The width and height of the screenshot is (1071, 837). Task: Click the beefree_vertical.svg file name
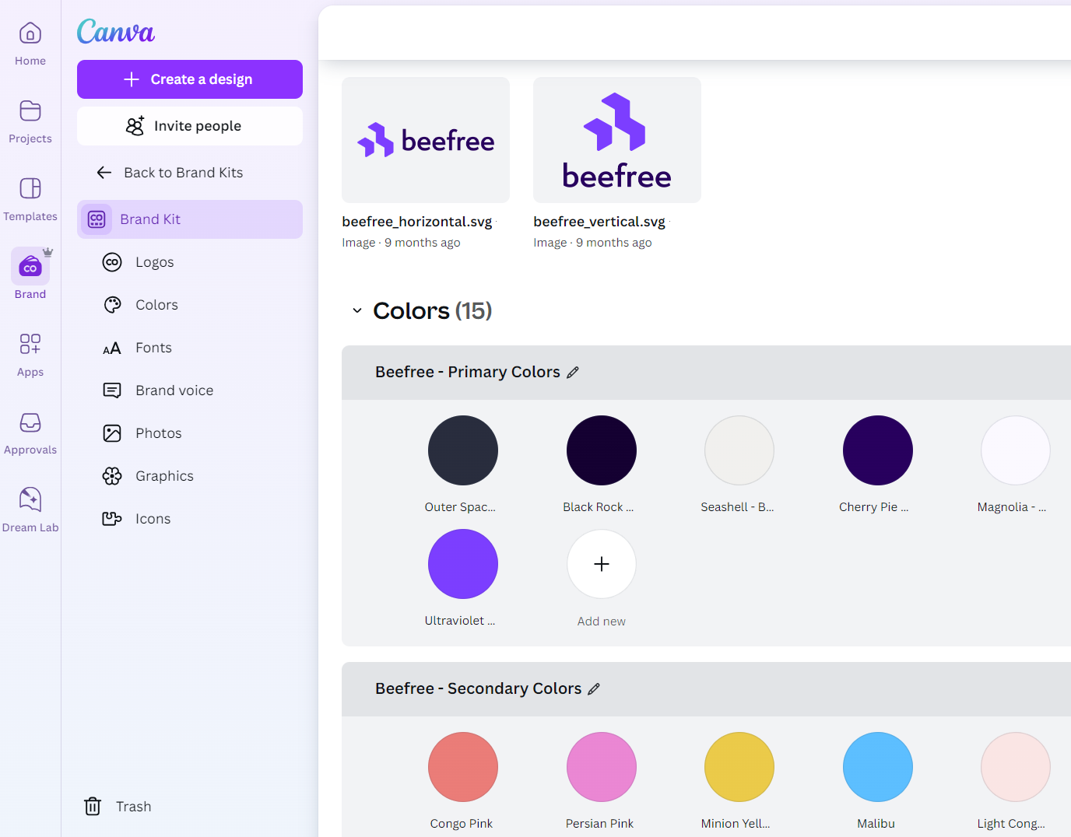(x=599, y=222)
